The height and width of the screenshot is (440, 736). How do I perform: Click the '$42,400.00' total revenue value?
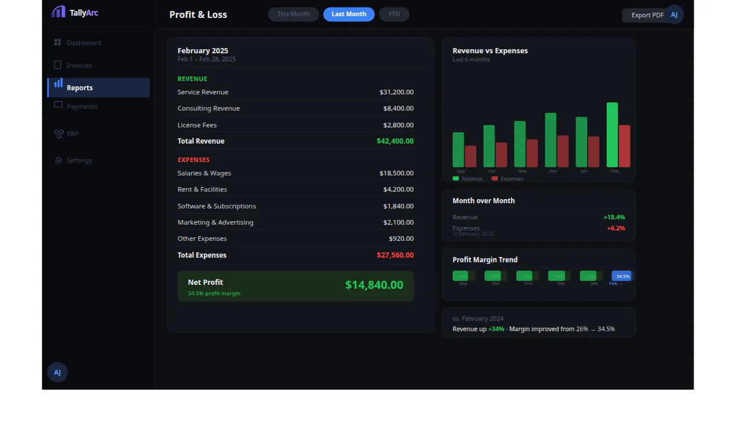(x=395, y=141)
